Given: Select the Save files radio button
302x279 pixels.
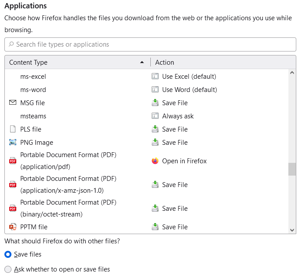Looking at the screenshot, I should click(7, 254).
